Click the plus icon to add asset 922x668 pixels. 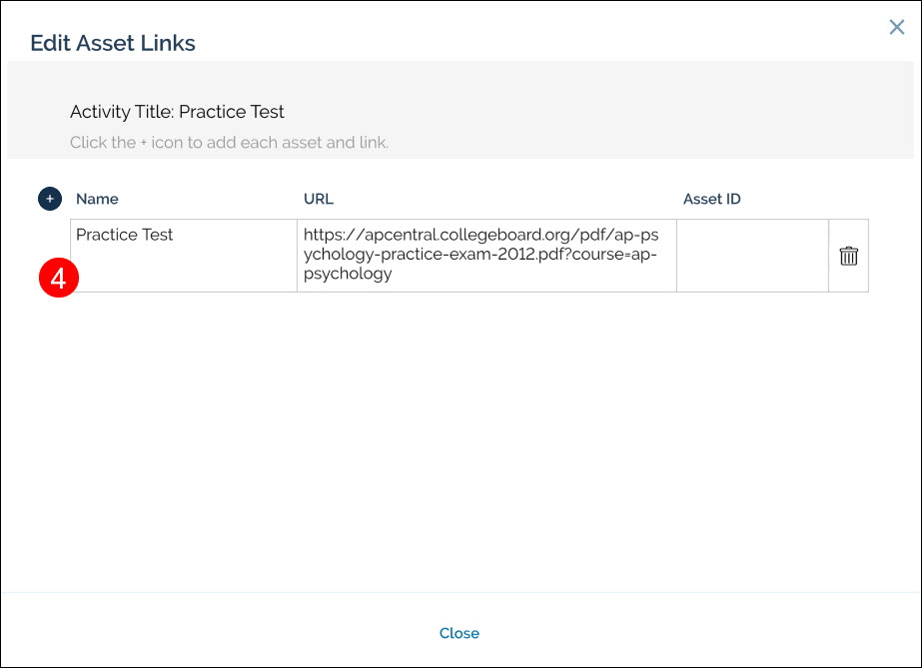(x=50, y=199)
